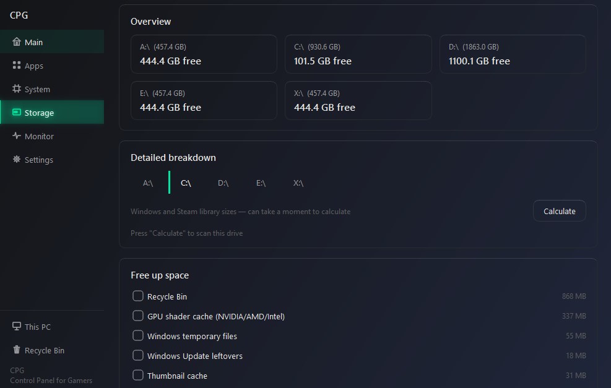Select the C:\ breakdown tab

click(186, 183)
